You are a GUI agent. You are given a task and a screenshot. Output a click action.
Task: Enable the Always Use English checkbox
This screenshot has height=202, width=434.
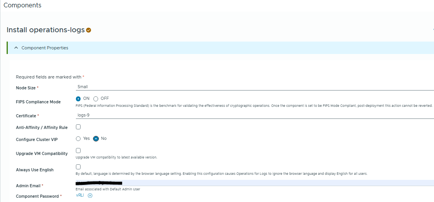[78, 167]
